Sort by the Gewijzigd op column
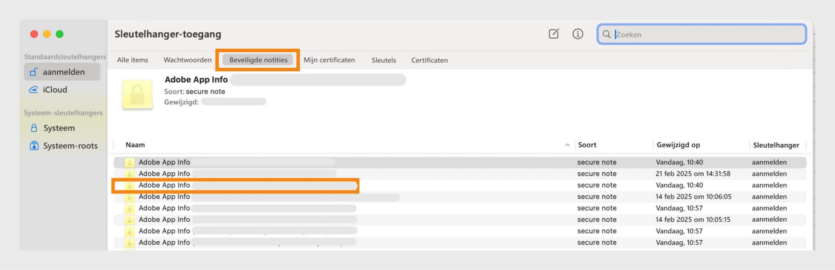The height and width of the screenshot is (270, 835). coord(678,145)
